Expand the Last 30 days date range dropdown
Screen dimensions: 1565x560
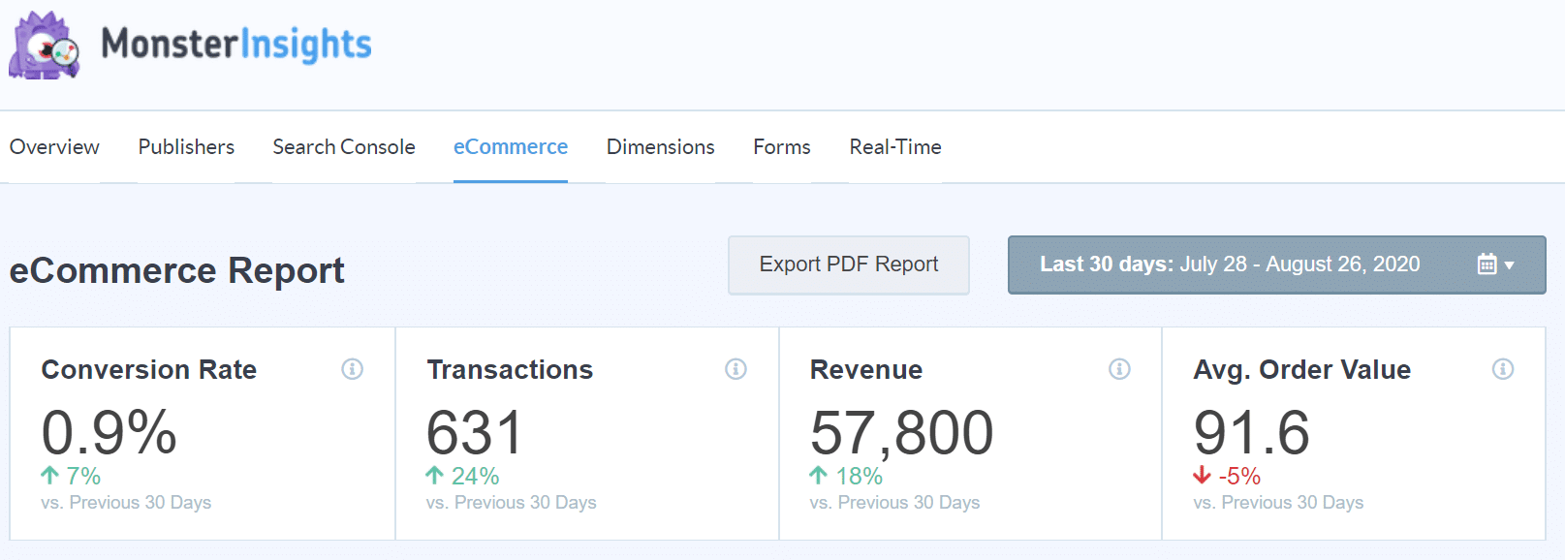[x=1229, y=264]
